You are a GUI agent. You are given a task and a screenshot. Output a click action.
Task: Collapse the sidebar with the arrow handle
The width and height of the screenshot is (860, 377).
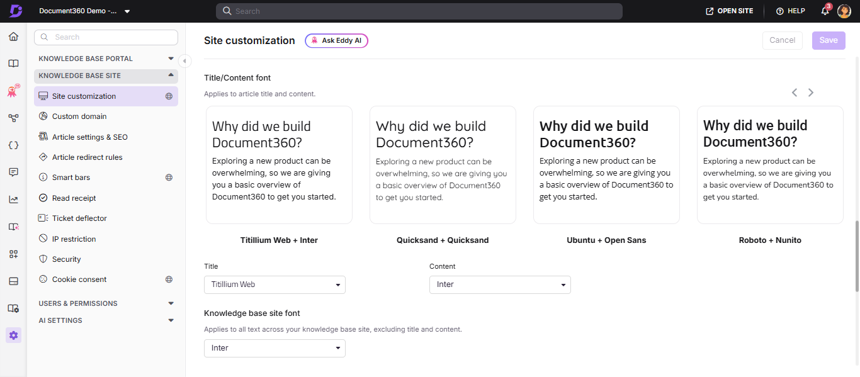[184, 60]
